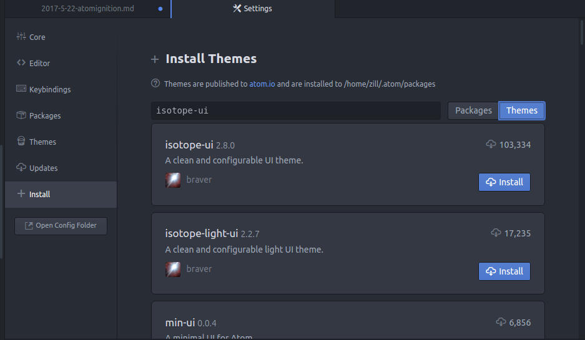The image size is (585, 340).
Task: Select the Settings tab
Action: [x=253, y=9]
